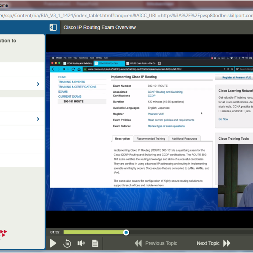Expand the second sidebar chevron arrow

click(x=38, y=119)
